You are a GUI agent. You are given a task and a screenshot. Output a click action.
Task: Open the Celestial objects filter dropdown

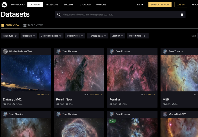click(x=51, y=36)
